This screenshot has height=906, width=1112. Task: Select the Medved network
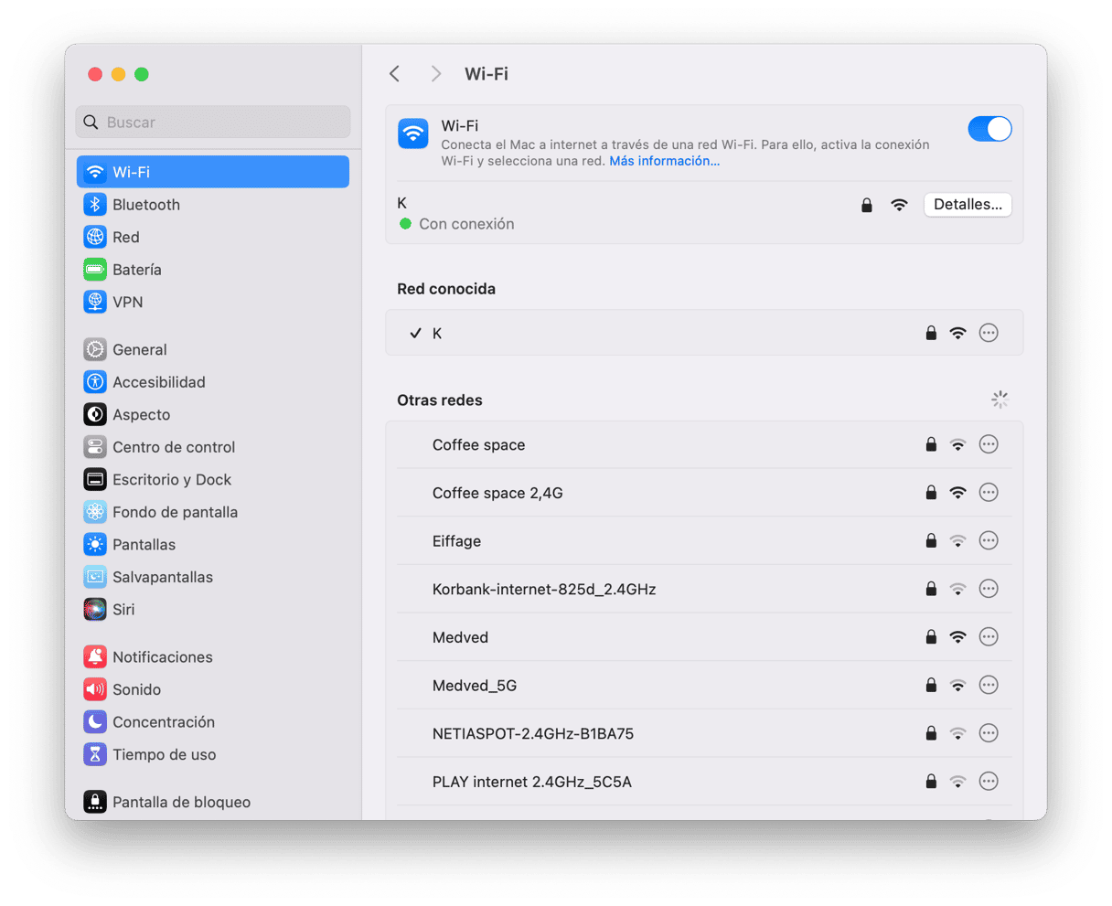(704, 637)
